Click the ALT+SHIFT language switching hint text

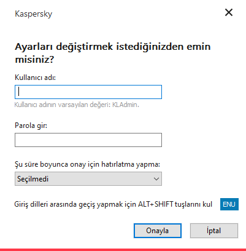[x=113, y=204]
